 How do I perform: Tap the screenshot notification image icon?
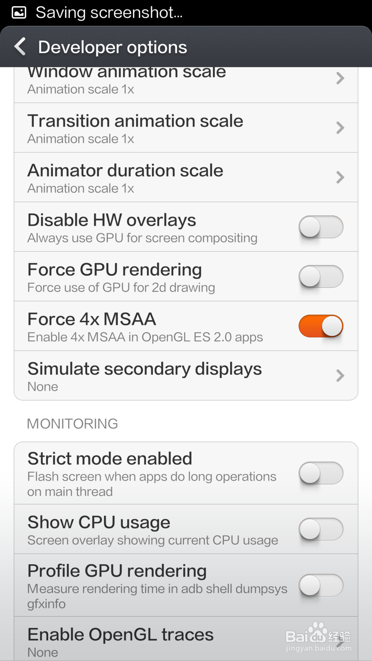19,13
